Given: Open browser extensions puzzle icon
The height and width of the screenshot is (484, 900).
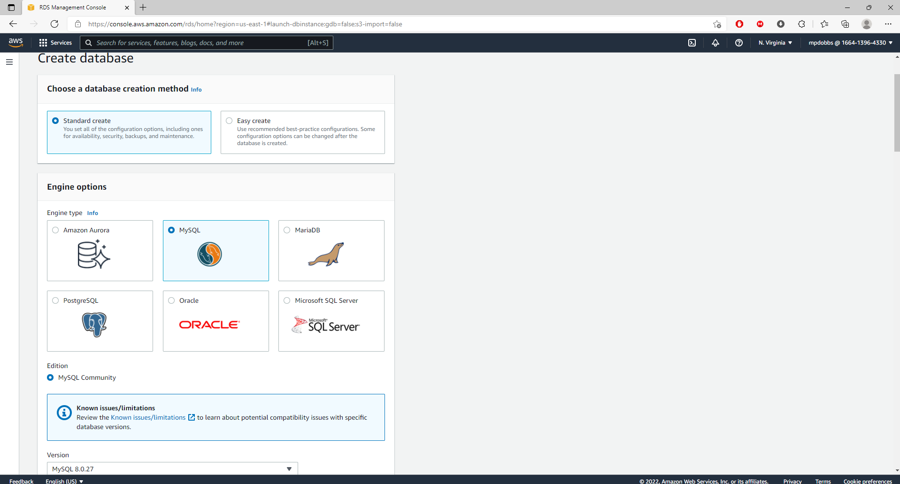Looking at the screenshot, I should point(801,24).
